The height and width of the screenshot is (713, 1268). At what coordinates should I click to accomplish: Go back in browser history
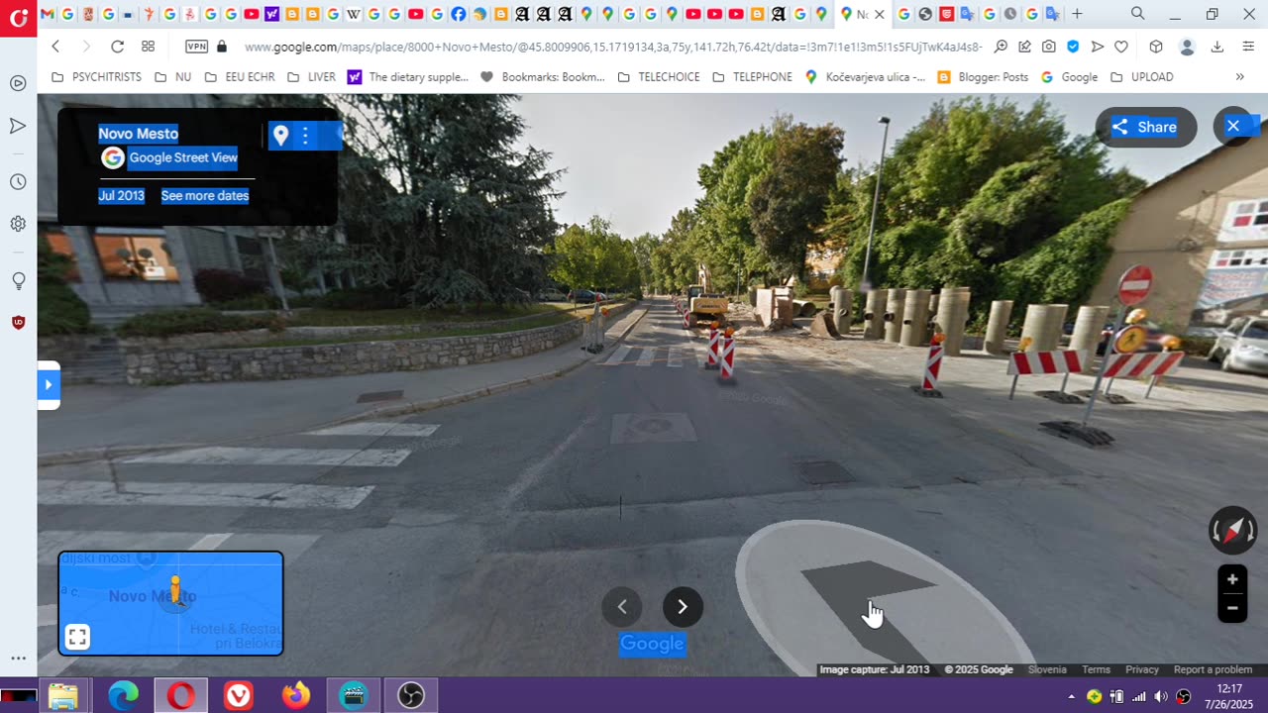(55, 47)
